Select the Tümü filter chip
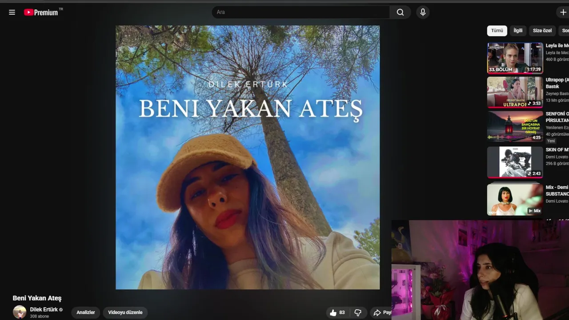 [x=497, y=31]
